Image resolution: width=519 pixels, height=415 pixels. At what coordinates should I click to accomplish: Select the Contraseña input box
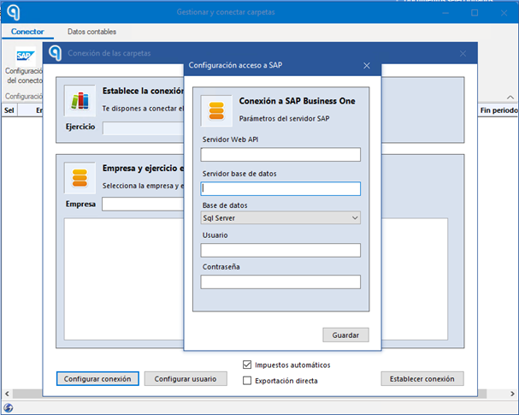[280, 282]
